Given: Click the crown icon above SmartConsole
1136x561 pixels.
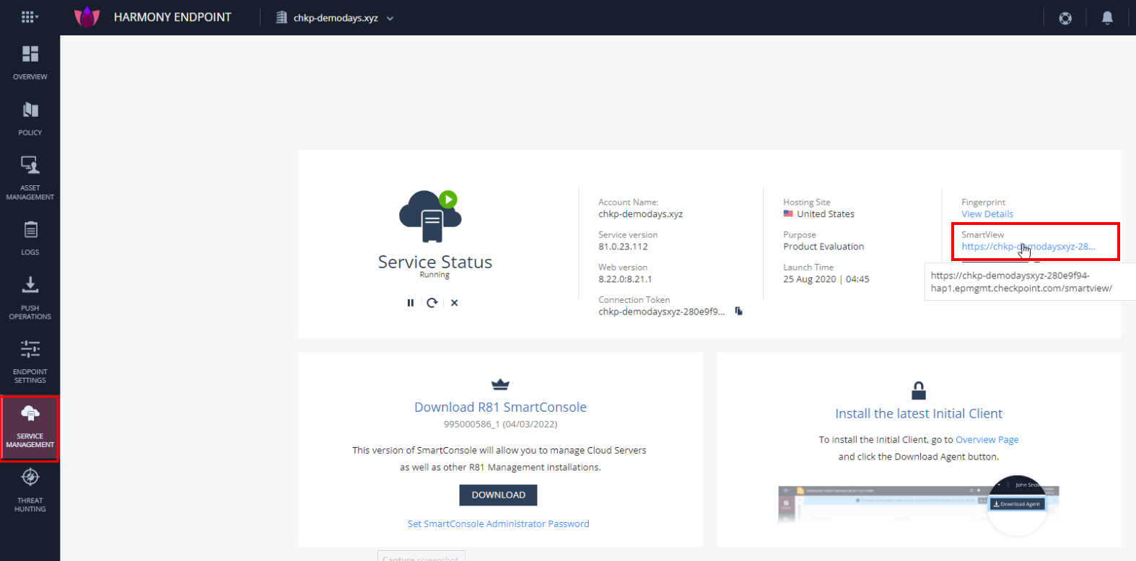Looking at the screenshot, I should tap(500, 384).
